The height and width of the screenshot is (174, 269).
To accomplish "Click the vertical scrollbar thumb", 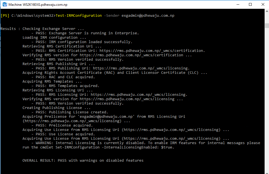I will [267, 26].
